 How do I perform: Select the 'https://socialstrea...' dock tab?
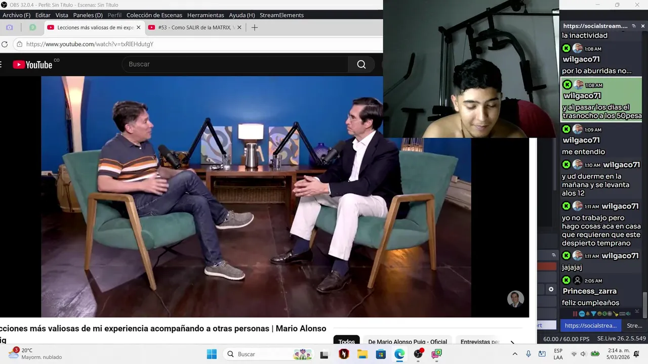pyautogui.click(x=591, y=326)
